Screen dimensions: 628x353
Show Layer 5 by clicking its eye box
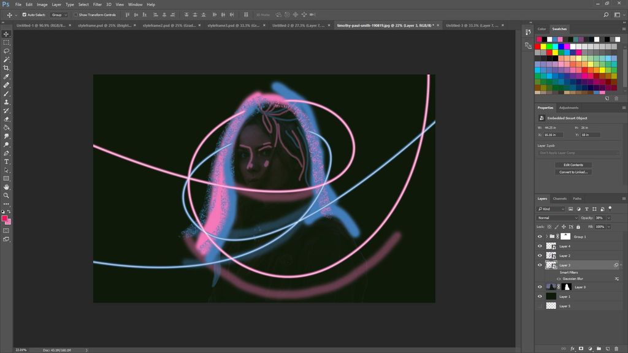pos(540,306)
